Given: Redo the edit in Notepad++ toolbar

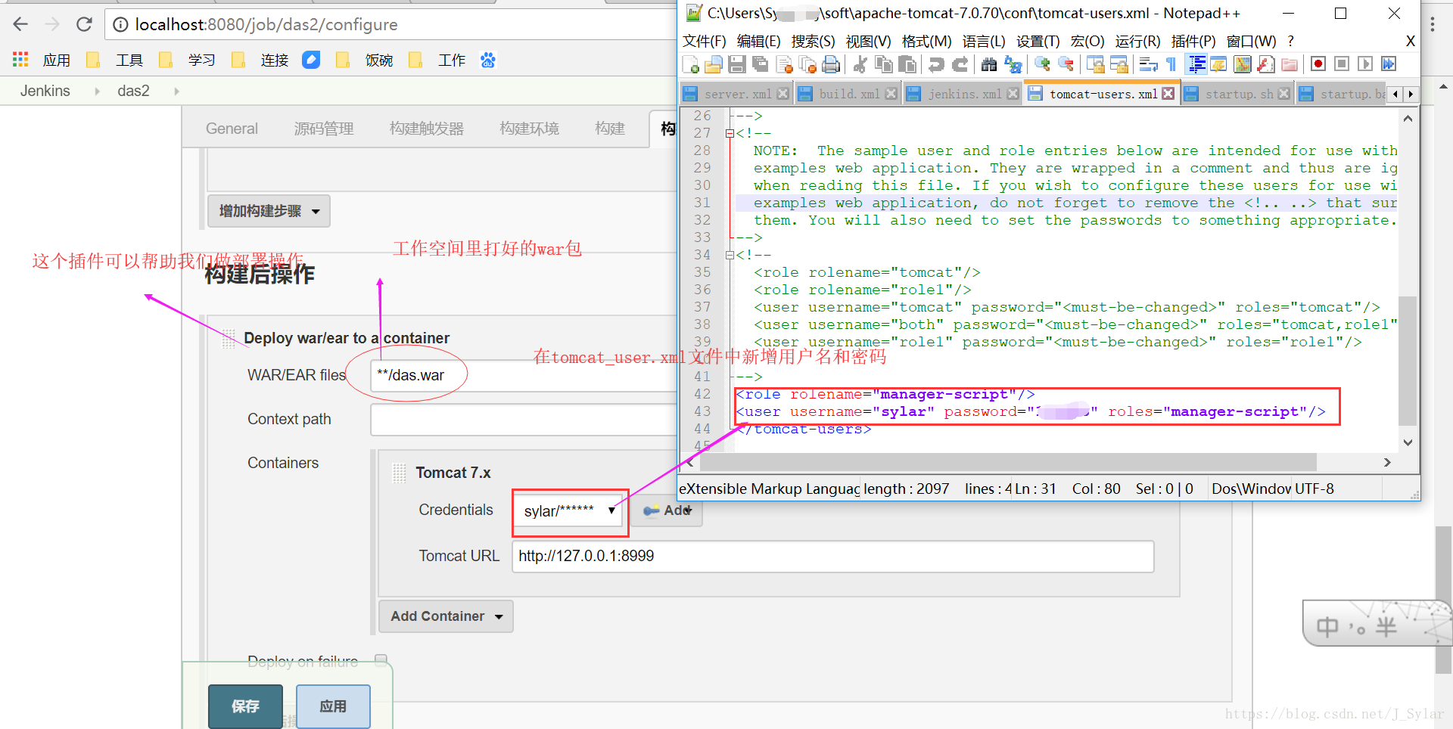Looking at the screenshot, I should click(960, 64).
